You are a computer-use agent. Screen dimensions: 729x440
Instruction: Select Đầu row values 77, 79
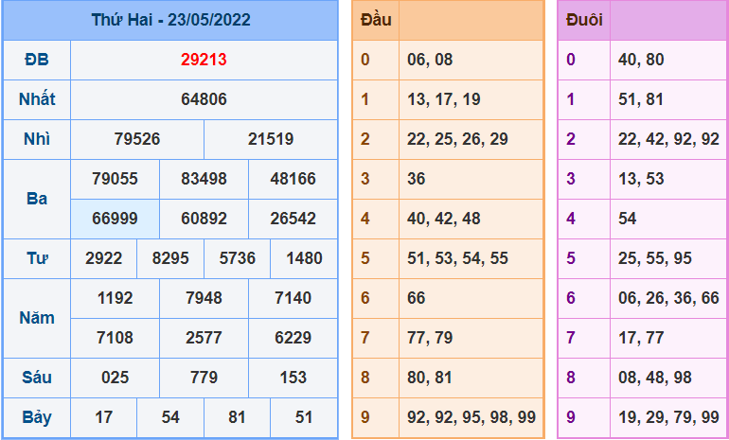click(430, 337)
